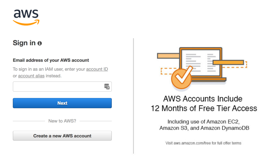Click the Amazon EC2 description text

coord(204,125)
